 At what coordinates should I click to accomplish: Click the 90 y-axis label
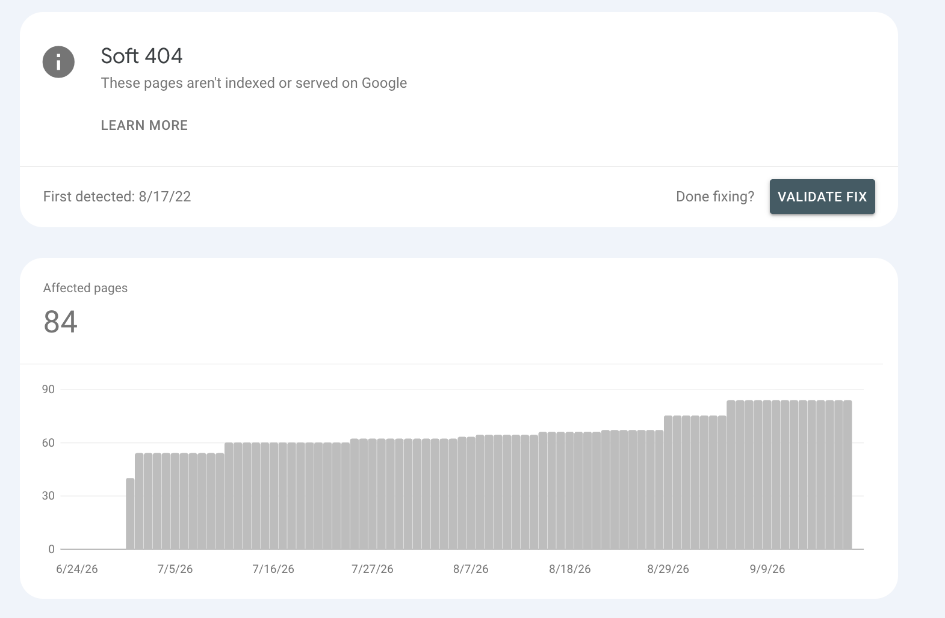pyautogui.click(x=48, y=390)
